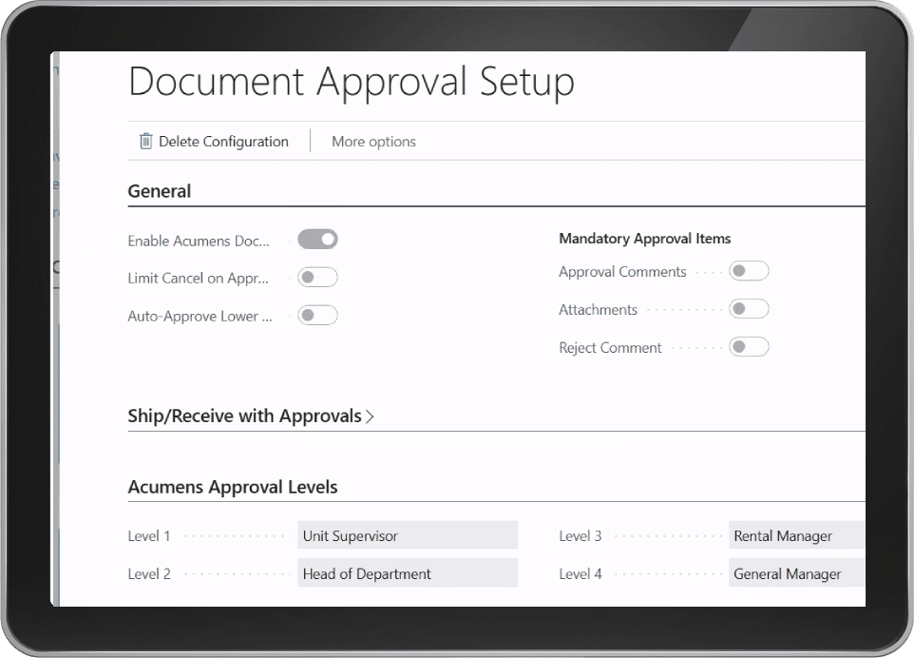The width and height of the screenshot is (915, 658).
Task: Click the Level 1 label
Action: pos(149,536)
